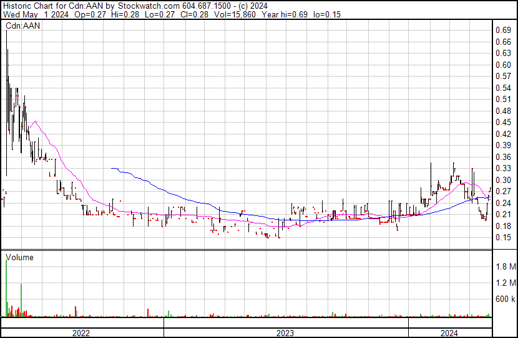
Task: Click the 0.69 price axis label
Action: pyautogui.click(x=503, y=30)
